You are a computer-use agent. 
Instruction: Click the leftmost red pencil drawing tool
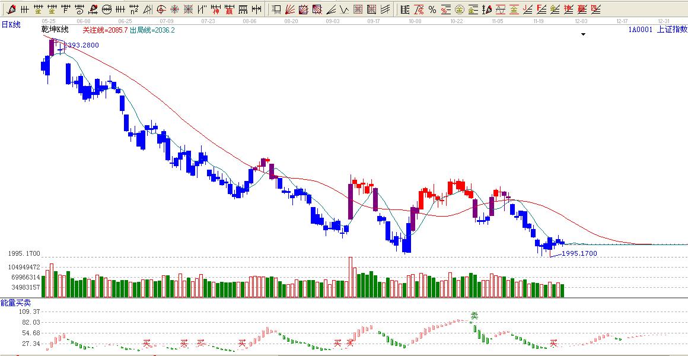(11, 9)
